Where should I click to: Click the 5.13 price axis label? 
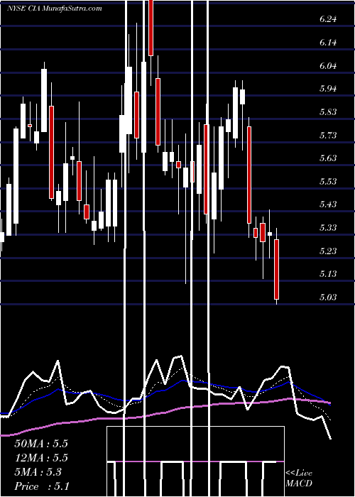click(x=328, y=274)
